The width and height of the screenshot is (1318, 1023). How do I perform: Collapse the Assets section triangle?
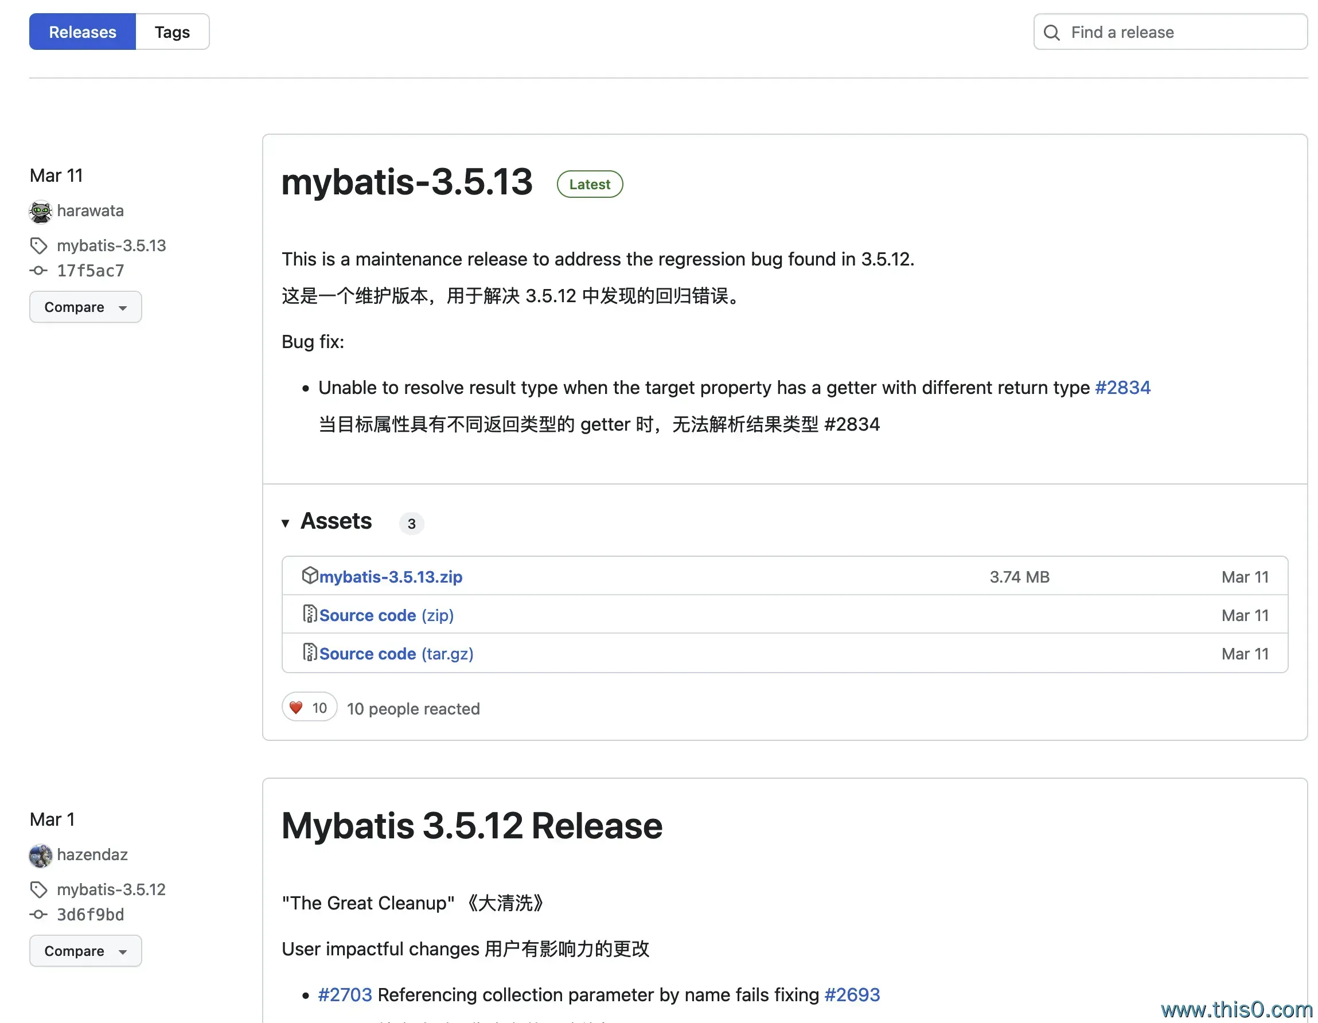286,522
